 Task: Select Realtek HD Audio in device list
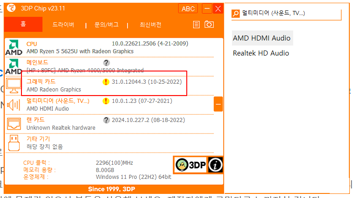[261, 53]
